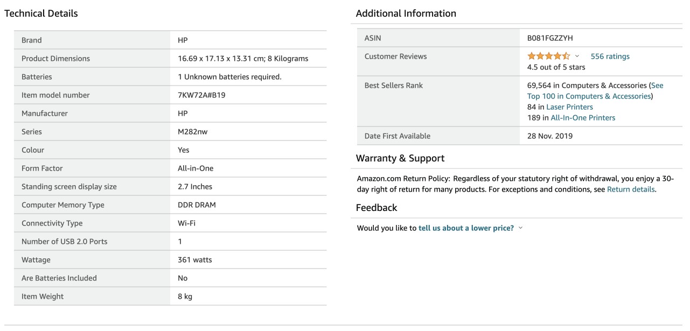690x331 pixels.
Task: Click the Additional Information heading
Action: point(406,13)
